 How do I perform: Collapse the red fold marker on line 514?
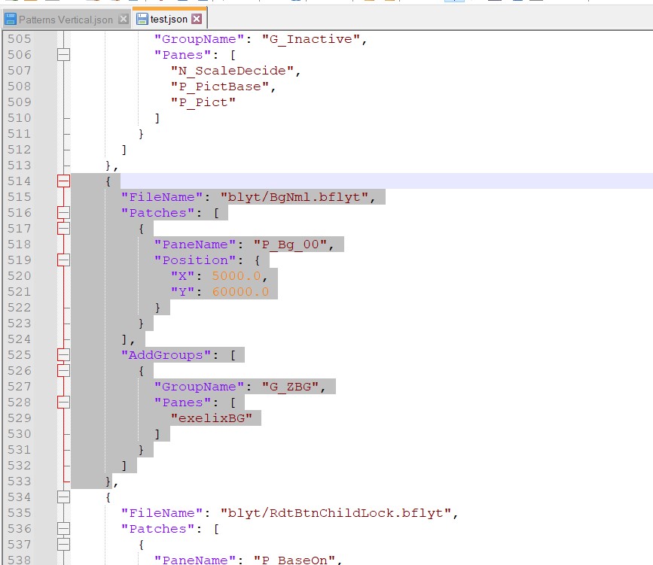coord(63,181)
